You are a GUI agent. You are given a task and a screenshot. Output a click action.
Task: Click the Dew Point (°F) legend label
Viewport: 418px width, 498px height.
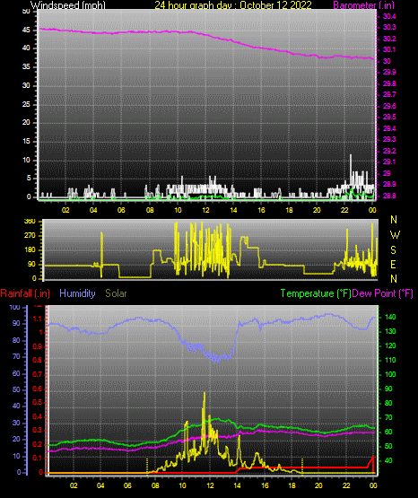click(x=383, y=293)
